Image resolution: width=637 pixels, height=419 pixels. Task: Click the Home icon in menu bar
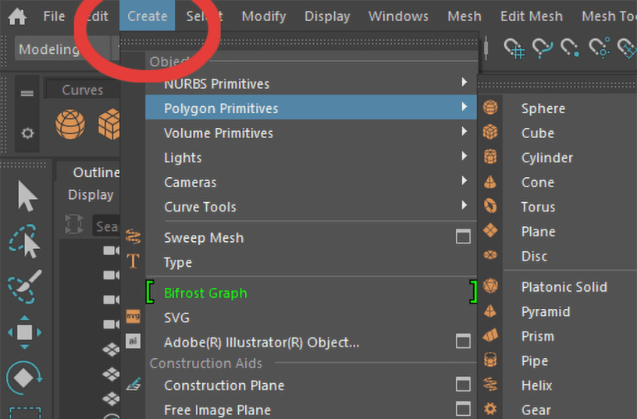pyautogui.click(x=16, y=16)
